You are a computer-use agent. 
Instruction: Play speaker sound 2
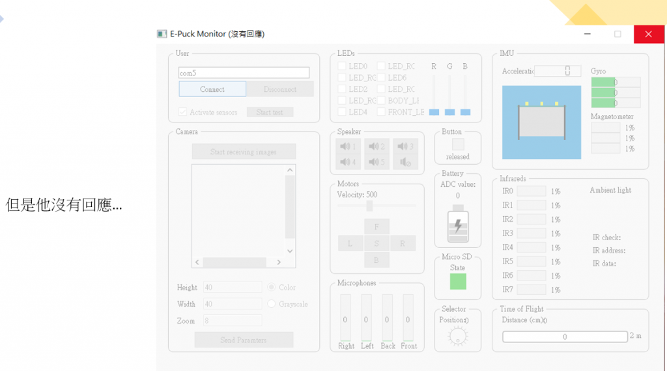pos(376,146)
